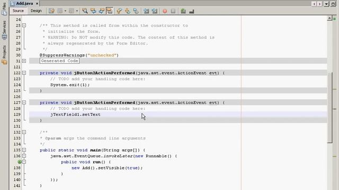Click the green error stripe status square

334,19
